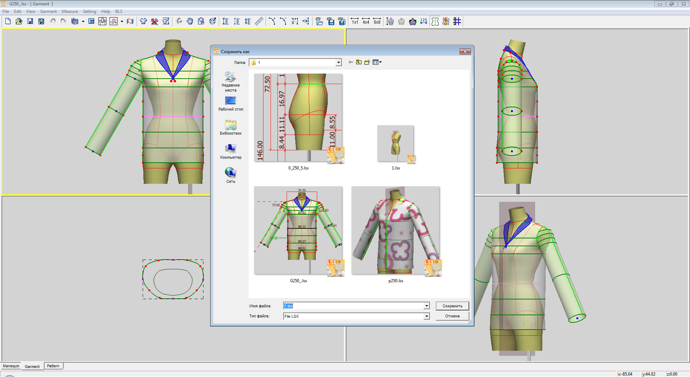Click the ruler measure tool icon
690x377 pixels.
259,22
